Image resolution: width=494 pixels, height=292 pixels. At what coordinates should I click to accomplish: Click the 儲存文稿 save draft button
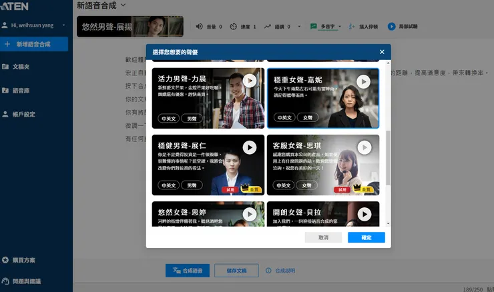(236, 271)
